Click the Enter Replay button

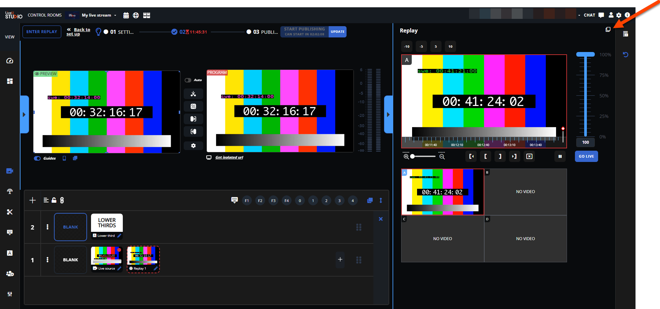point(42,32)
